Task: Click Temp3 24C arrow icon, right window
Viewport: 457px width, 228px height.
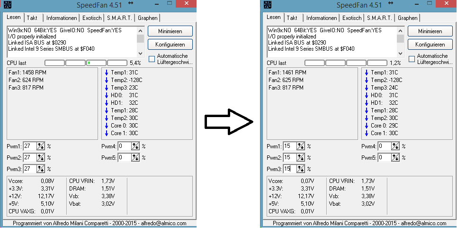Action: click(367, 88)
